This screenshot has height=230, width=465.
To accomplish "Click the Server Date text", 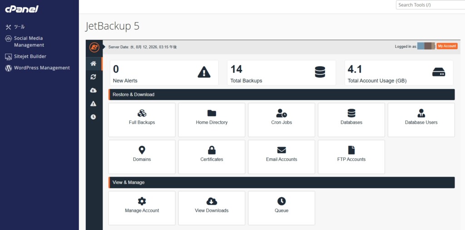I will coord(142,47).
